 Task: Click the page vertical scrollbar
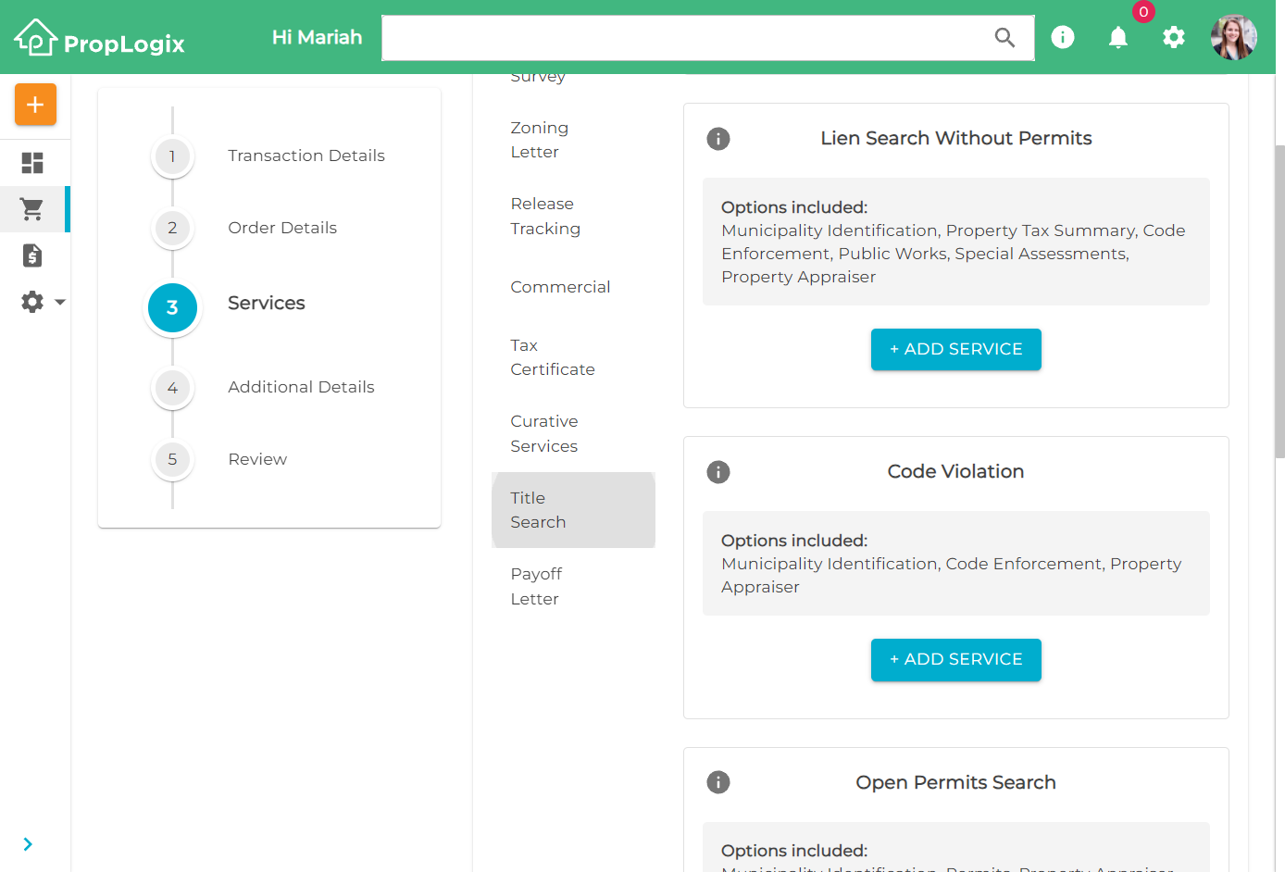point(1279,301)
